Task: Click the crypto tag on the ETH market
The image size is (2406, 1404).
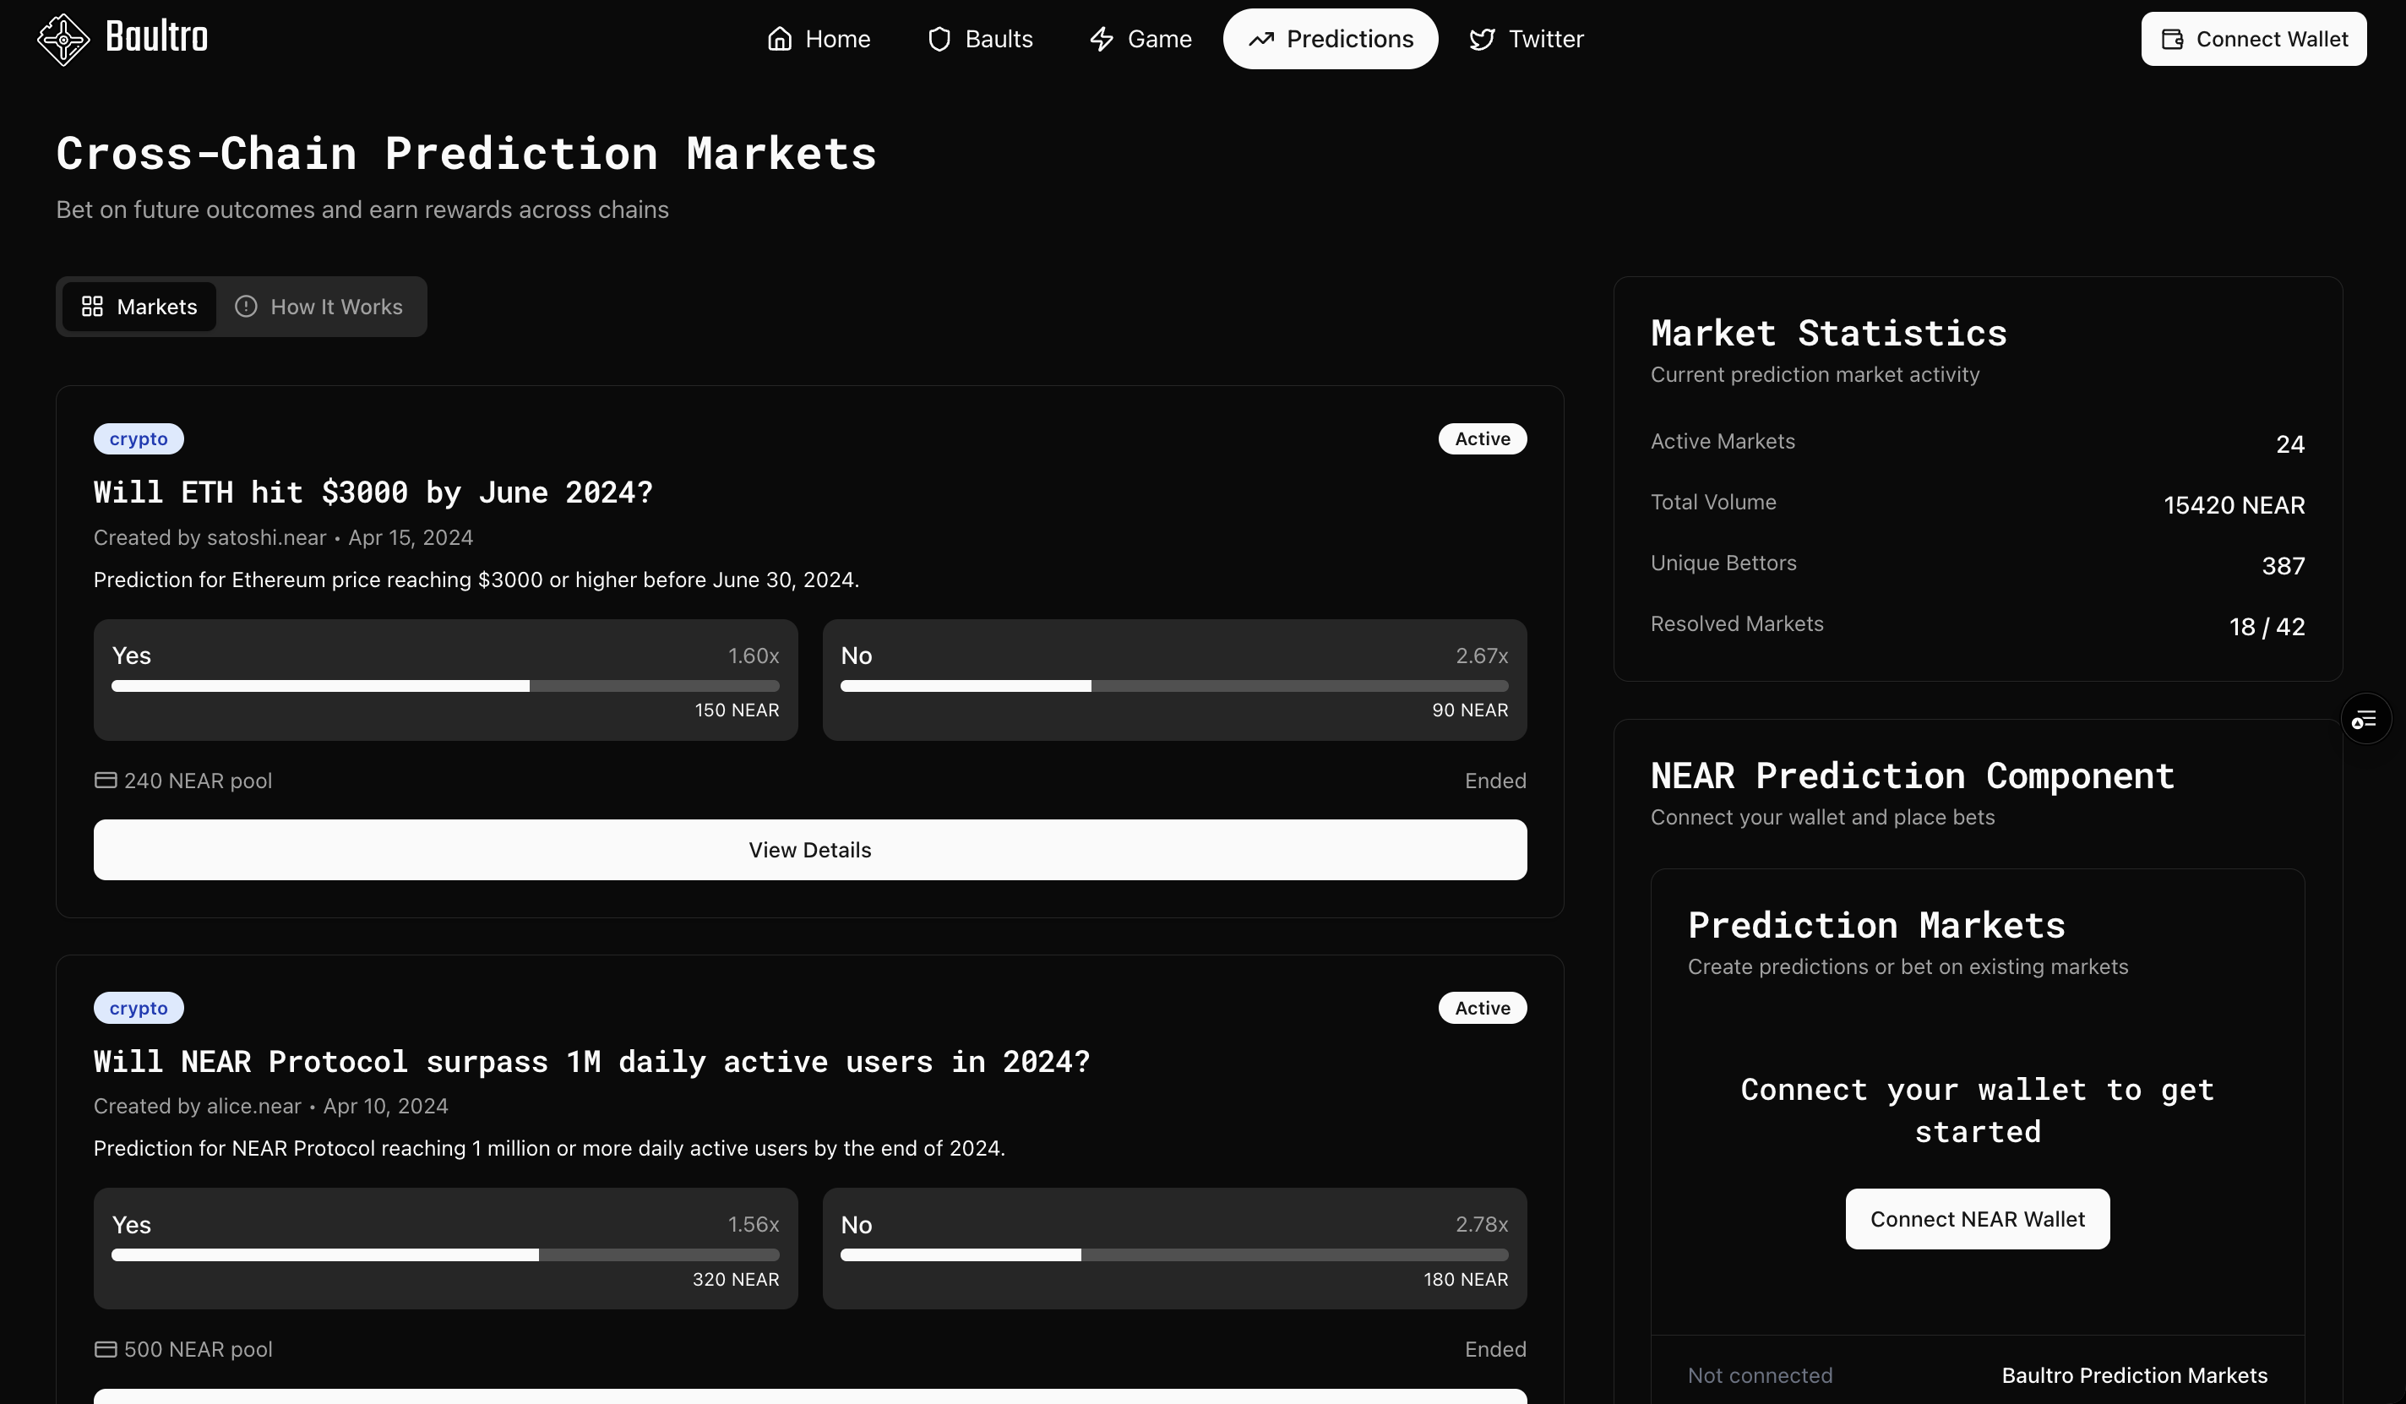Action: tap(139, 439)
